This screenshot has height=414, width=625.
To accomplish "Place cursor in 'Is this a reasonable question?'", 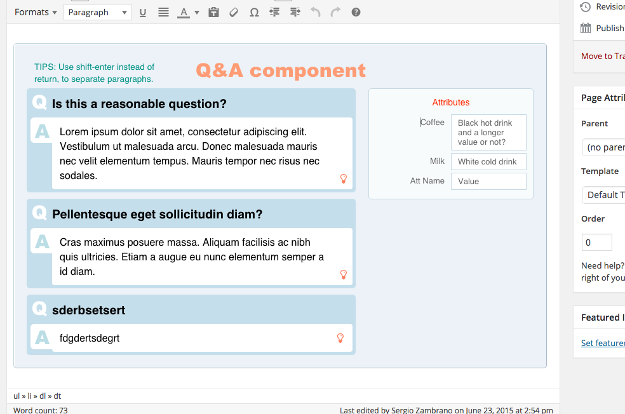I will coord(139,103).
